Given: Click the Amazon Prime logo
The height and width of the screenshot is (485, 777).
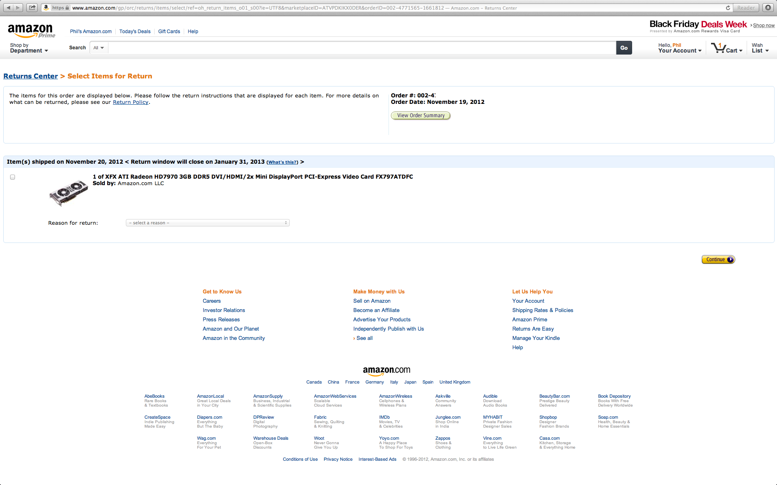Looking at the screenshot, I should click(x=31, y=31).
